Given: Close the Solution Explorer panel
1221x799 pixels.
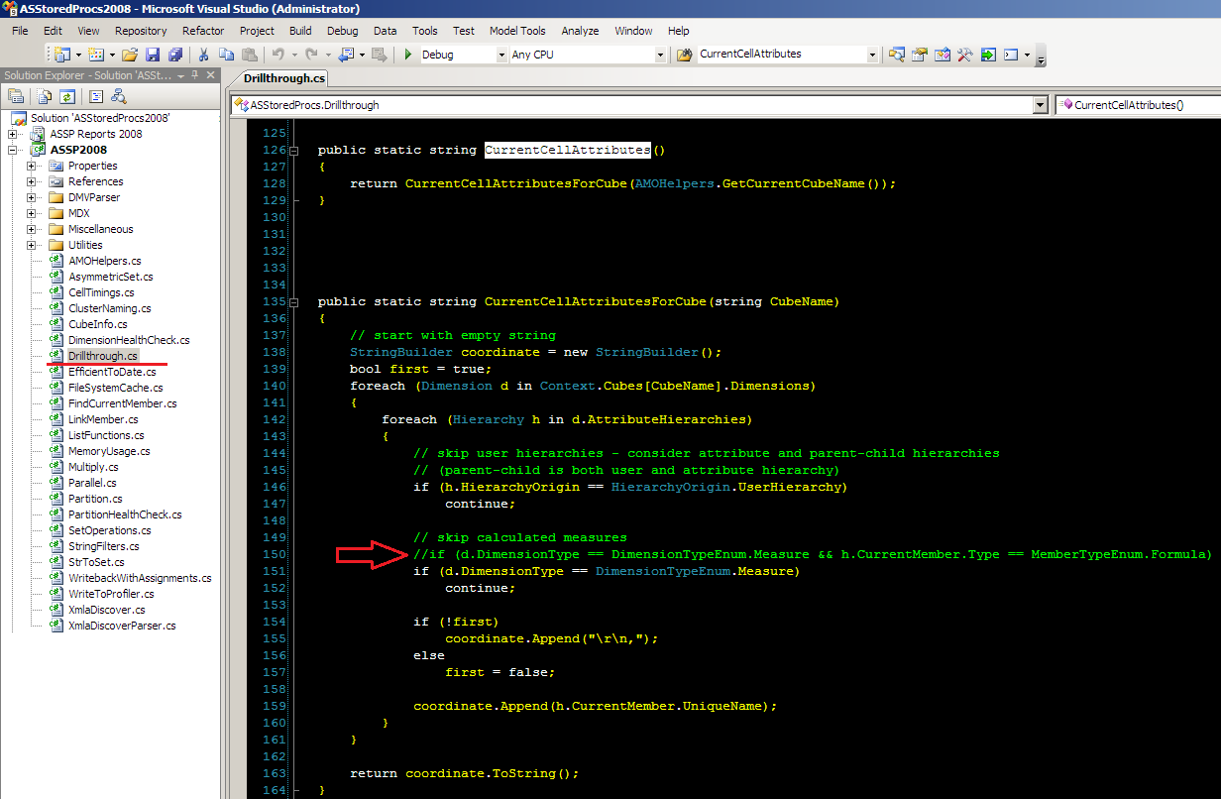Looking at the screenshot, I should pos(210,75).
